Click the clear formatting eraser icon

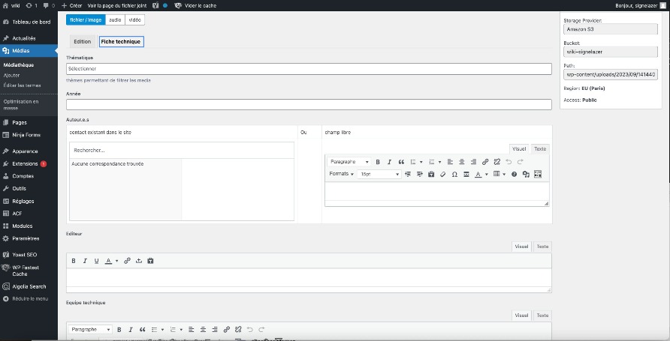(443, 174)
